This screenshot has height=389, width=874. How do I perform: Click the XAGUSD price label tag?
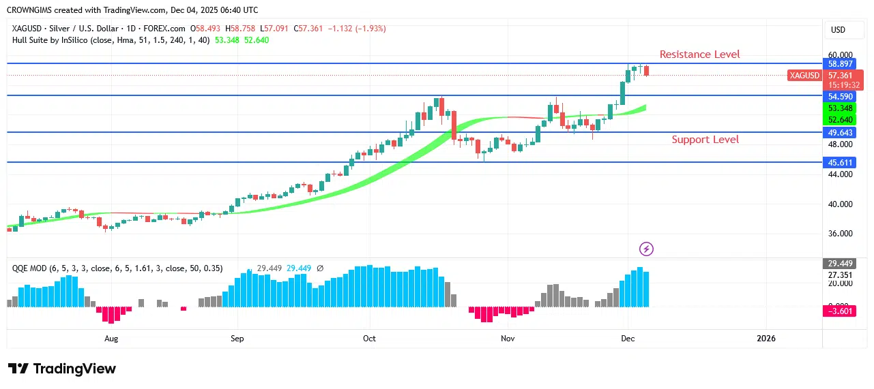804,75
